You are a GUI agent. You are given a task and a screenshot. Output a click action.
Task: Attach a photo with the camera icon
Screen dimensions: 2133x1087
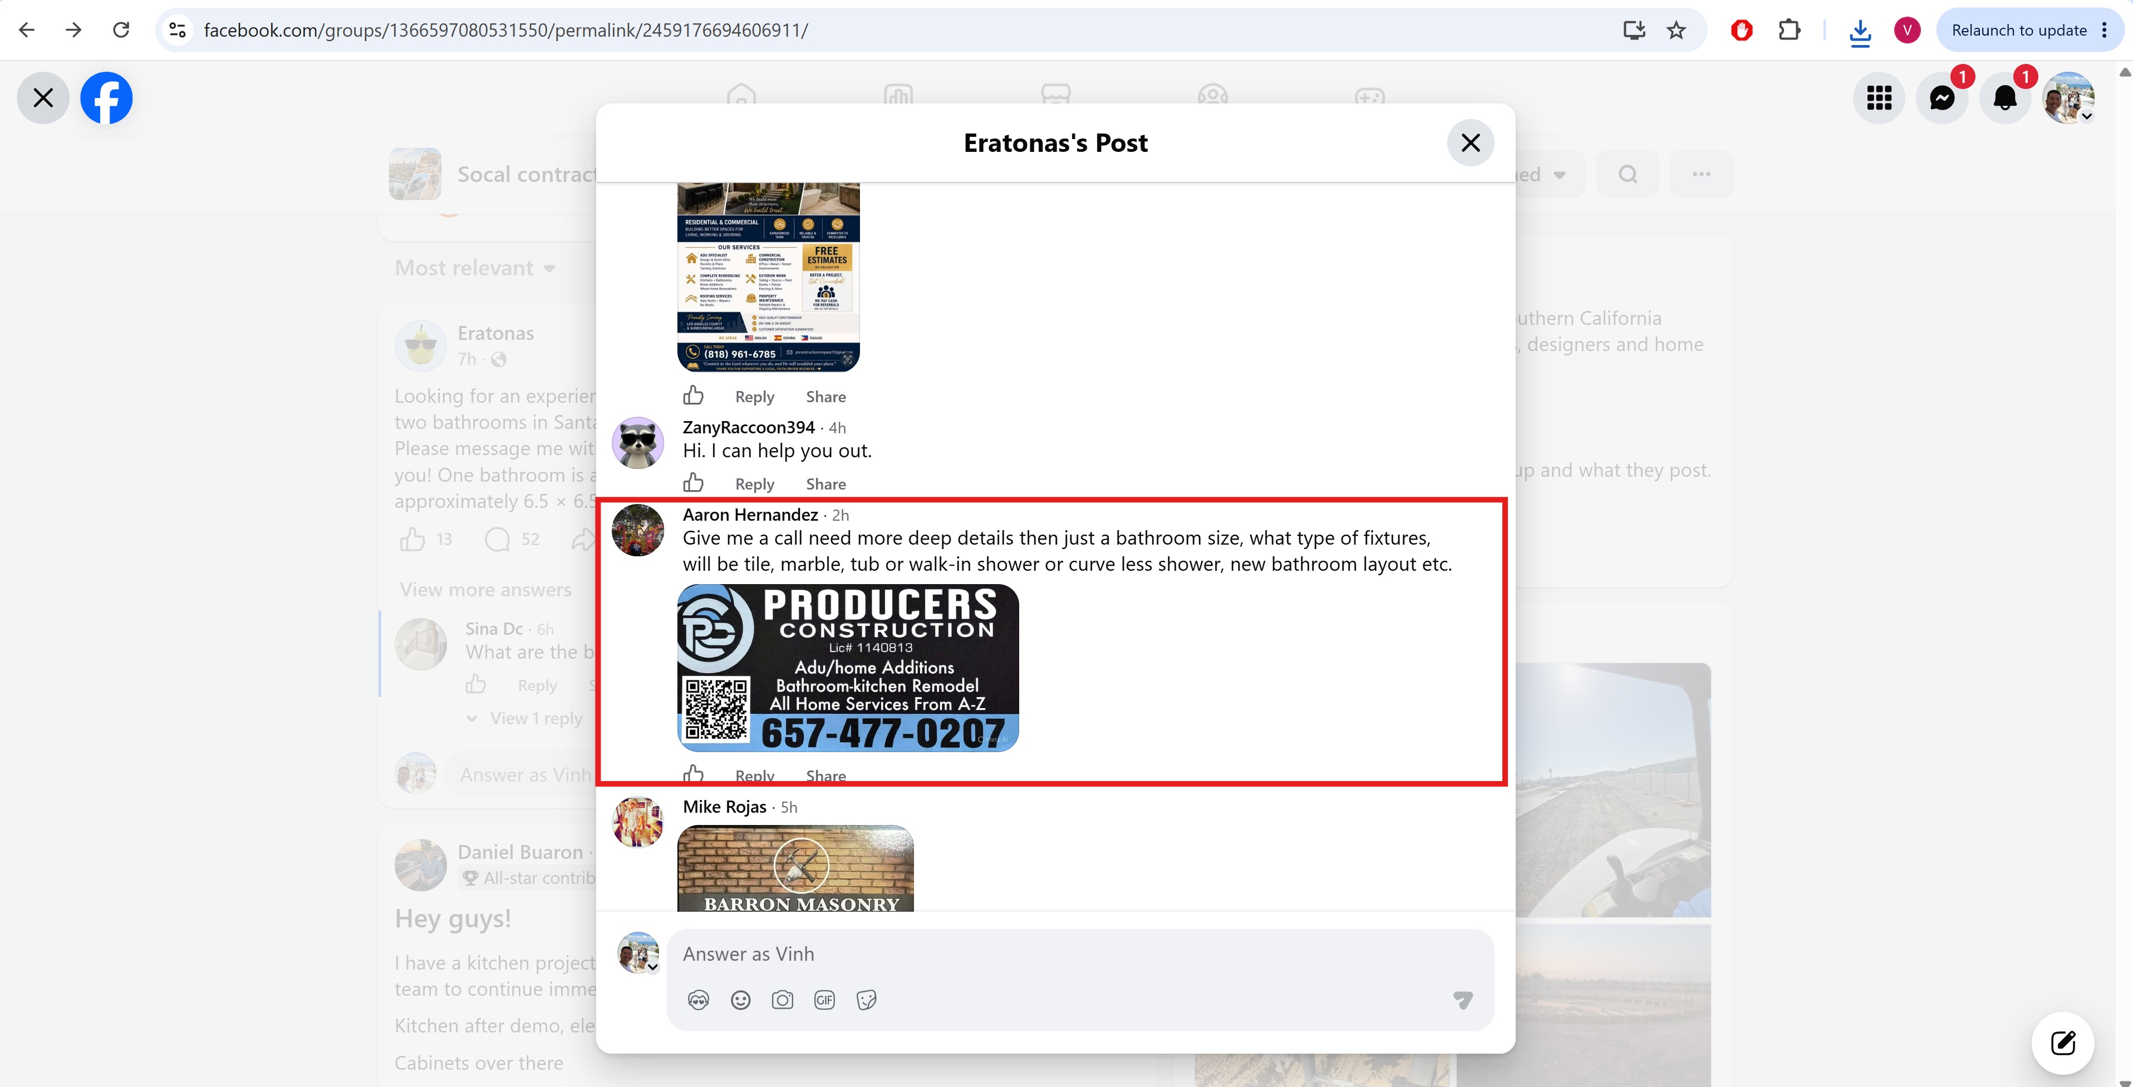[x=783, y=1000]
